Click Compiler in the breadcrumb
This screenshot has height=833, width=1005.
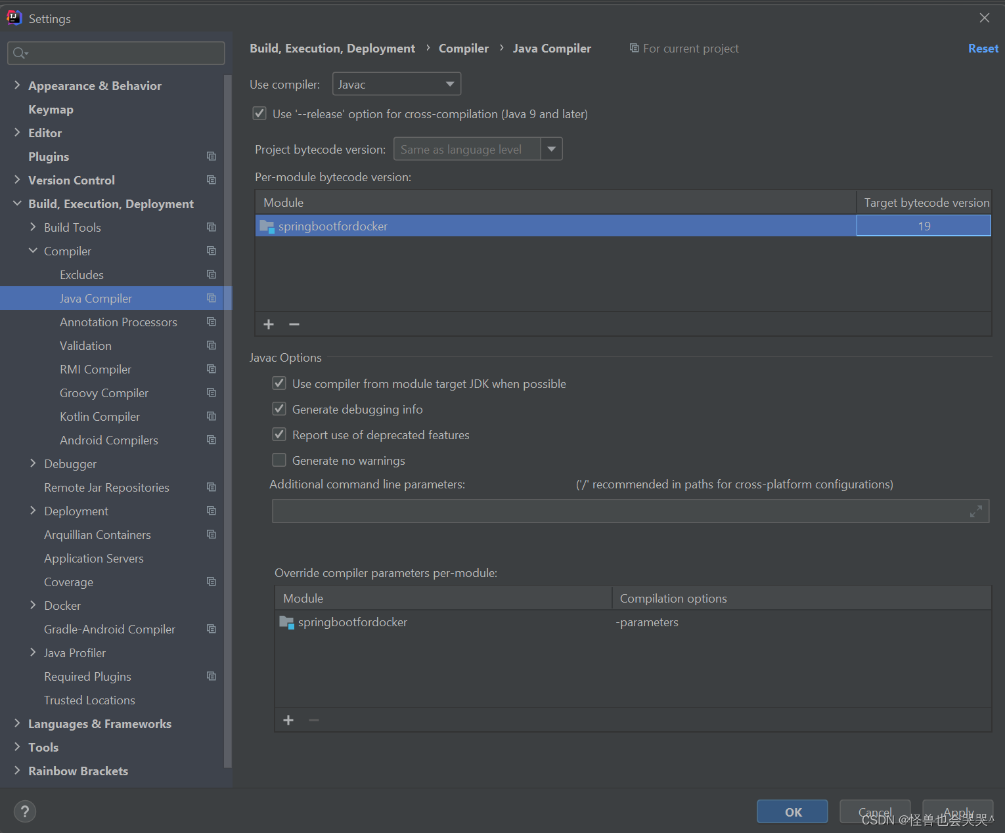pos(464,49)
